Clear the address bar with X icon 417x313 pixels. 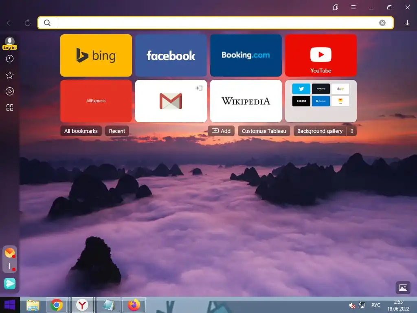[382, 23]
